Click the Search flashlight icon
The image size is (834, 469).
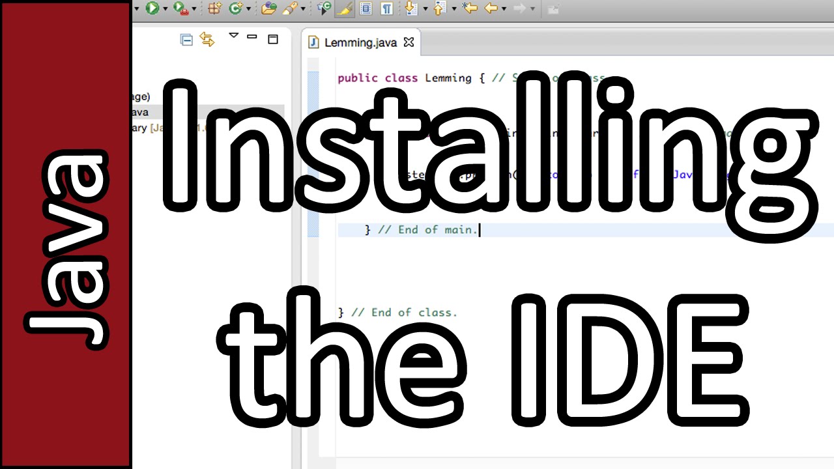(x=291, y=8)
